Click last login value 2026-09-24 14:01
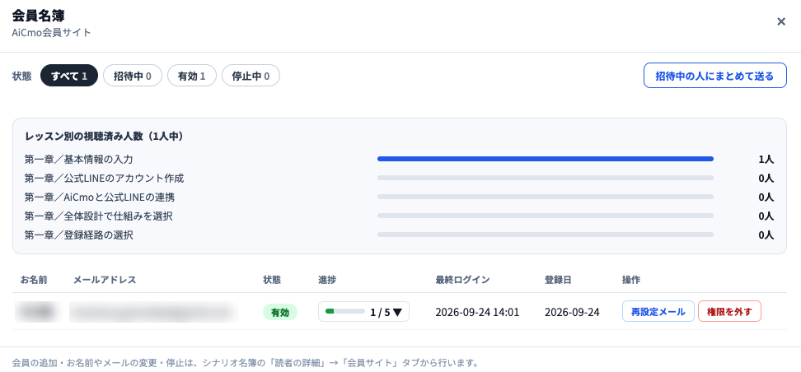 coord(477,312)
